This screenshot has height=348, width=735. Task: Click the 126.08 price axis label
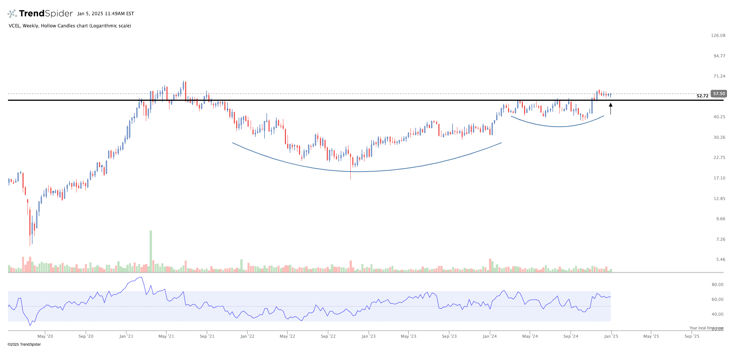tap(718, 35)
